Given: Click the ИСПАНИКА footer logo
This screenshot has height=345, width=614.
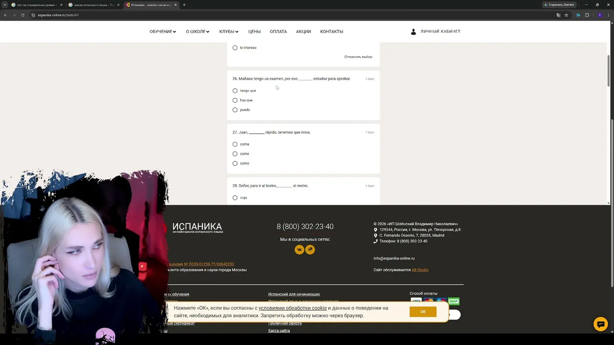Looking at the screenshot, I should pos(197,228).
